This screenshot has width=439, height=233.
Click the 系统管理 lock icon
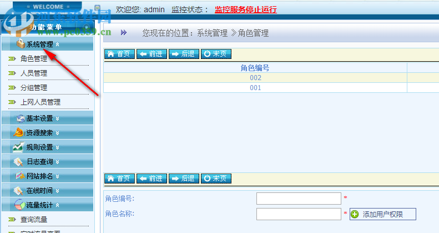pos(21,43)
